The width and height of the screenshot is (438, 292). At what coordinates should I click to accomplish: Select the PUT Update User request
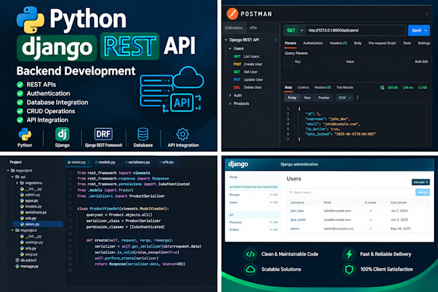click(x=248, y=79)
